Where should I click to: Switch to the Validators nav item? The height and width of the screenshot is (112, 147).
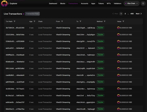[x=117, y=4]
